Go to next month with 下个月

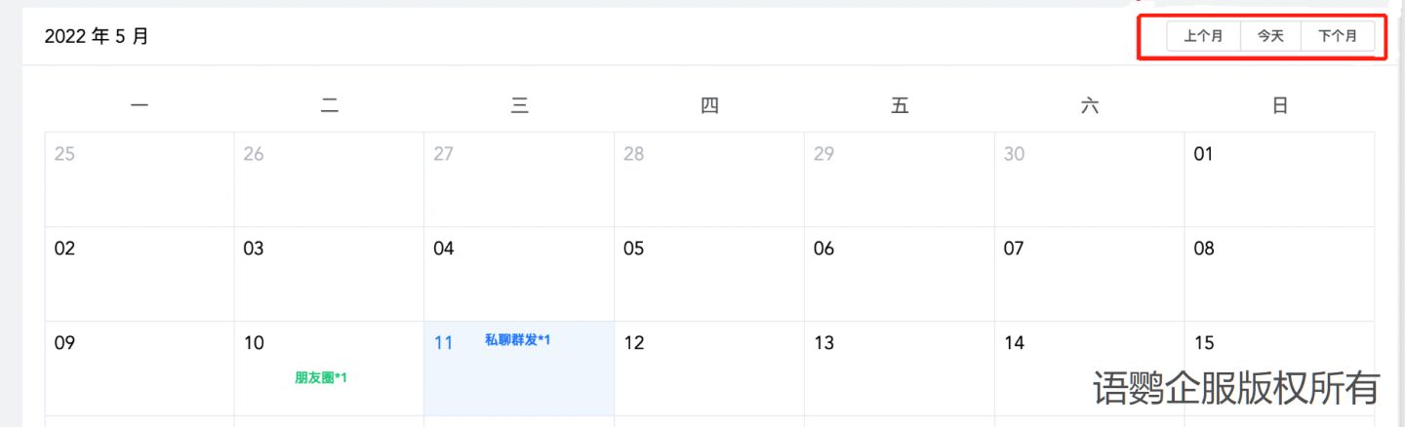point(1338,37)
